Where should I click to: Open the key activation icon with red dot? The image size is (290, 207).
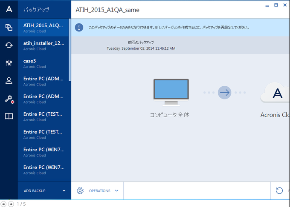[9, 99]
